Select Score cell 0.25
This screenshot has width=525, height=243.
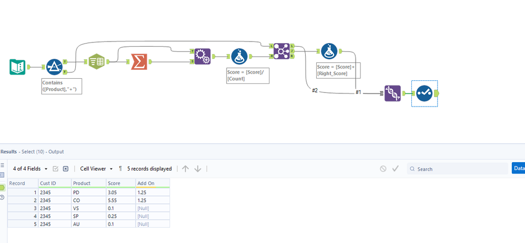(x=121, y=216)
